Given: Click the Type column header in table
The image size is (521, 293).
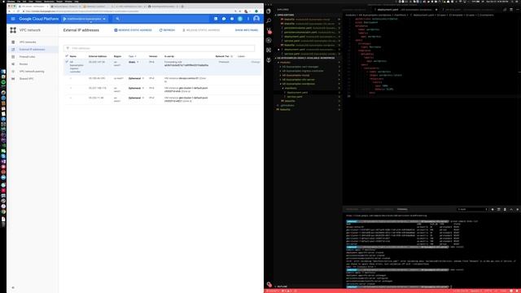Looking at the screenshot, I should tap(132, 56).
